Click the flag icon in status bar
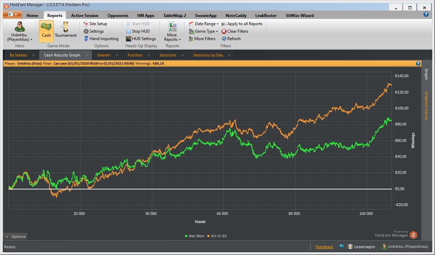Image resolution: width=435 pixels, height=255 pixels. tap(341, 247)
